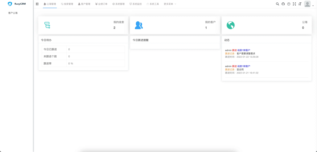Select 客户公海 in the sidebar
Image resolution: width=317 pixels, height=152 pixels.
(x=13, y=13)
